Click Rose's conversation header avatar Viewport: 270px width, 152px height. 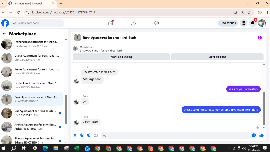pyautogui.click(x=78, y=38)
